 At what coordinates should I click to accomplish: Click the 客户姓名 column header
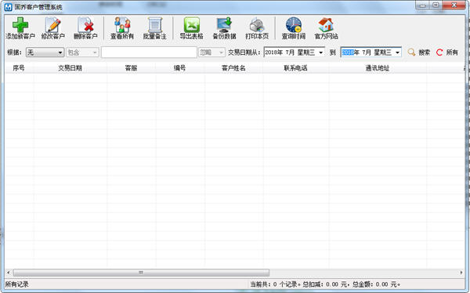233,68
